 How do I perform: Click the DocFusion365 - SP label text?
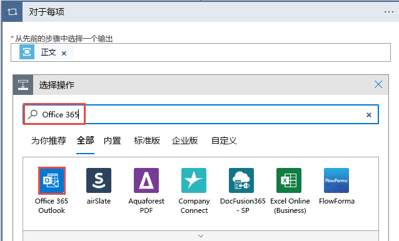(x=243, y=205)
